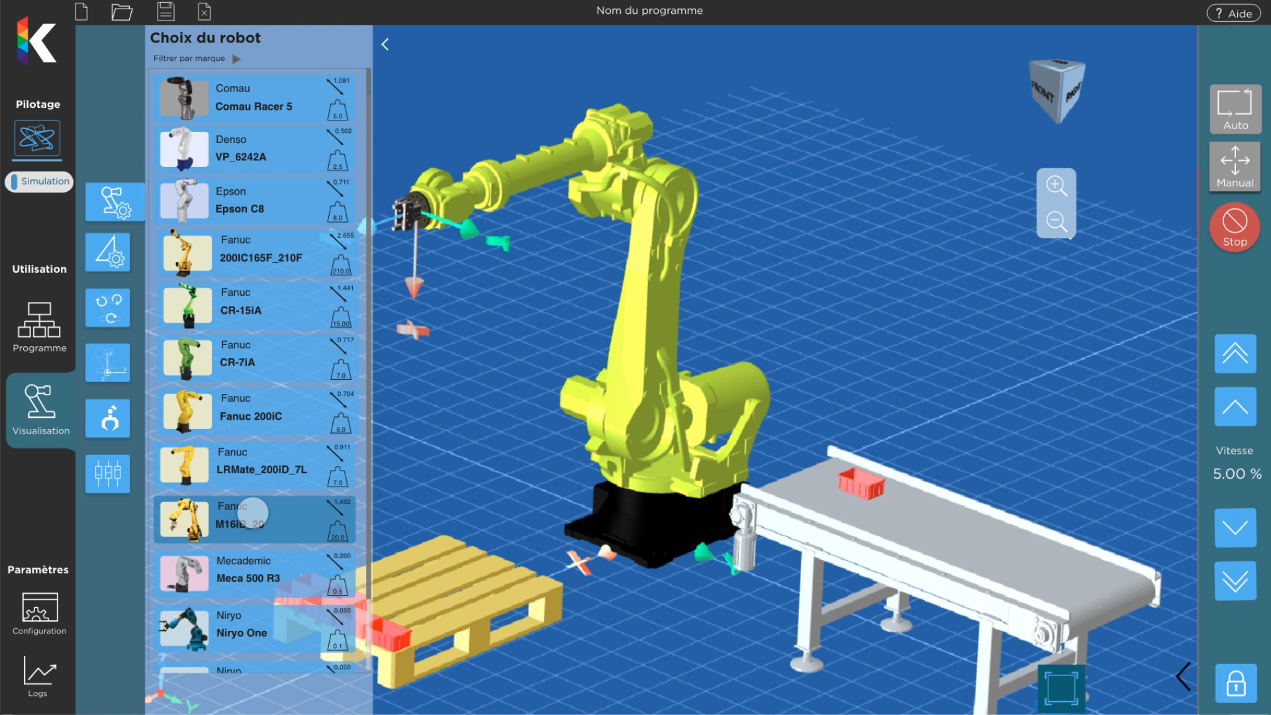The width and height of the screenshot is (1271, 715).
Task: Open the Aide help button
Action: [1233, 13]
